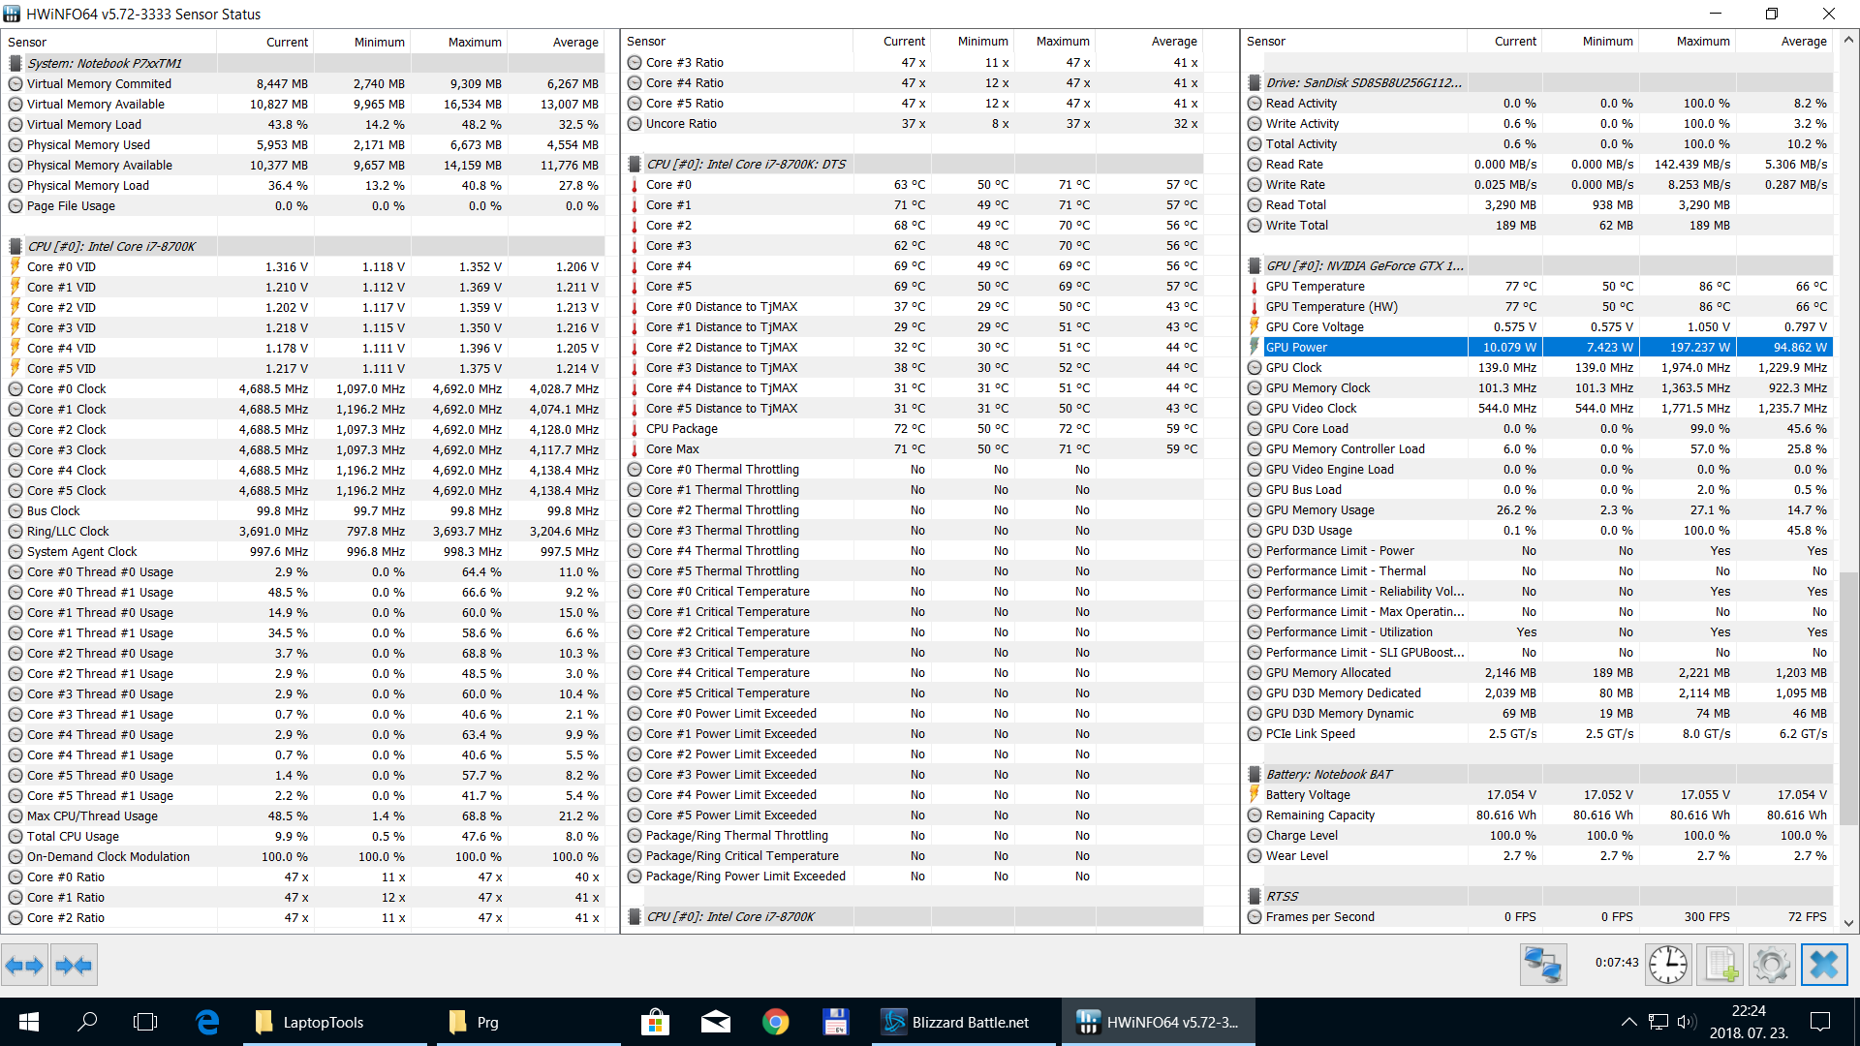Open Google Chrome from taskbar
The height and width of the screenshot is (1046, 1860).
(775, 1022)
